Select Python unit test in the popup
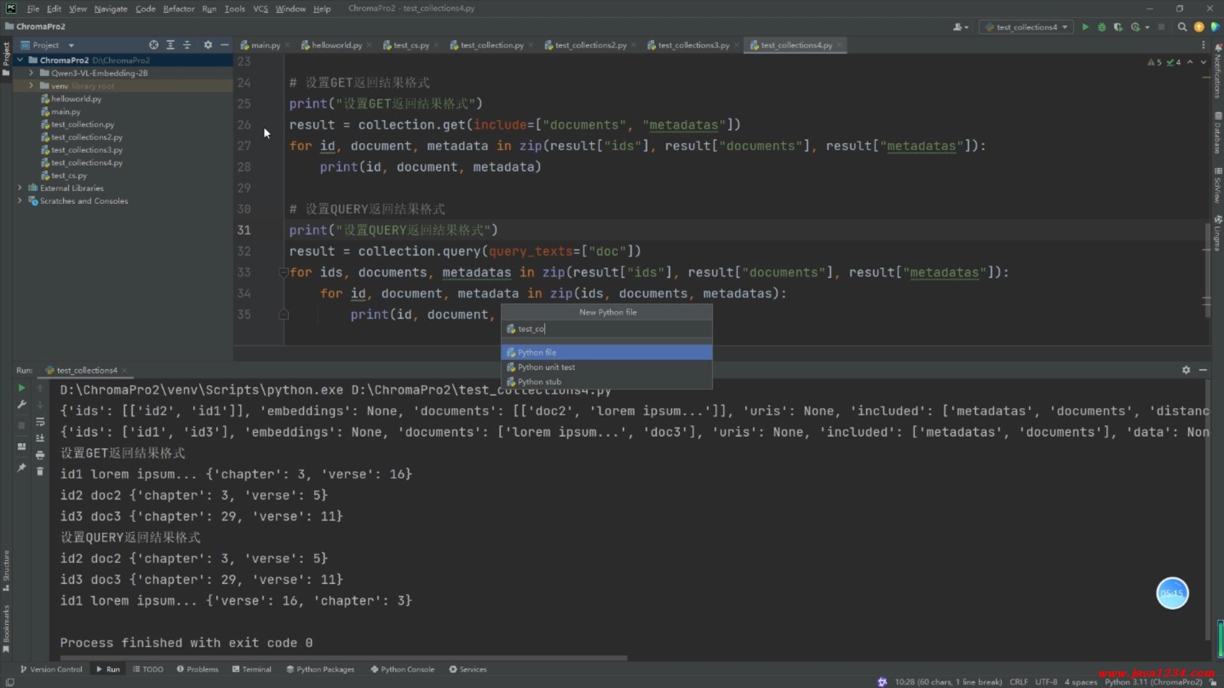Image resolution: width=1224 pixels, height=688 pixels. [546, 368]
